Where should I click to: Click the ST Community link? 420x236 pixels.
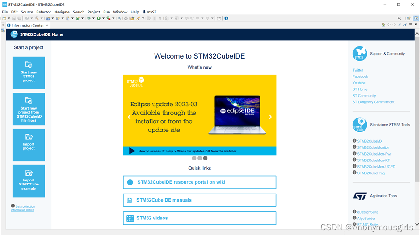[x=364, y=96]
